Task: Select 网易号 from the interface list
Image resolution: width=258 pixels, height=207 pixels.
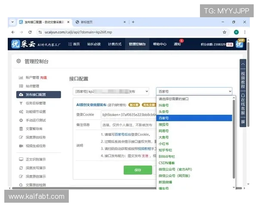Action: (194, 131)
